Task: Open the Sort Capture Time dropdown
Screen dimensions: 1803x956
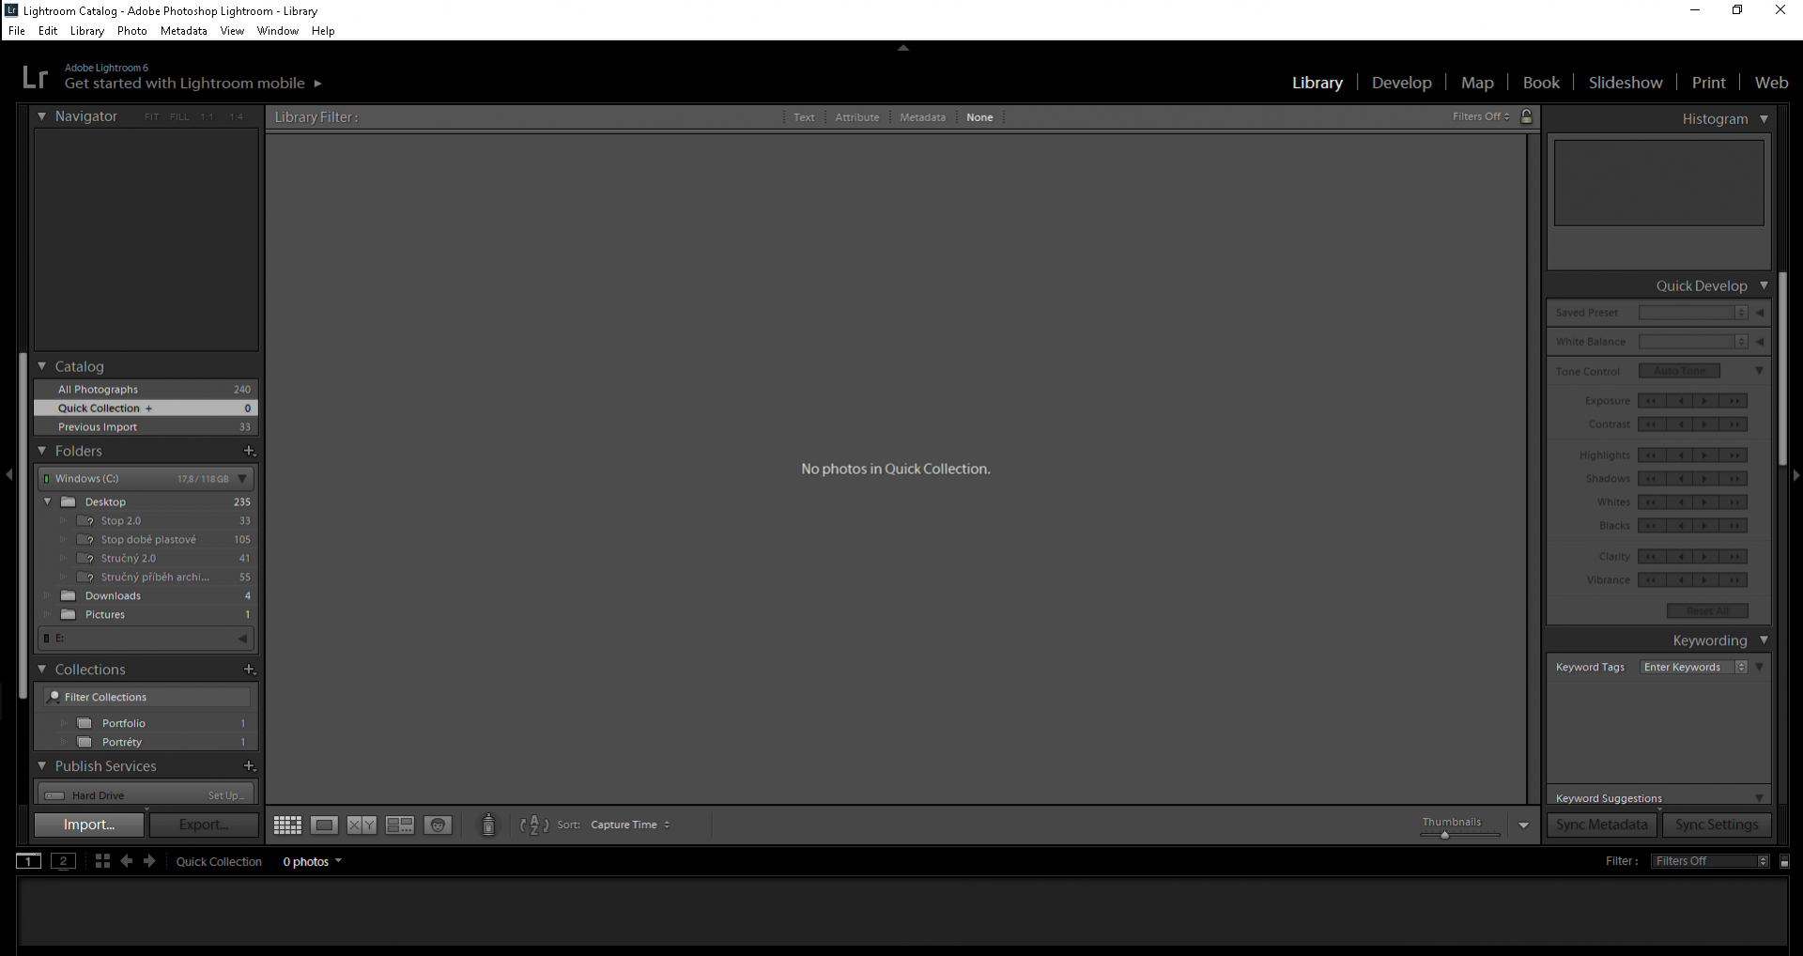Action: click(x=630, y=825)
